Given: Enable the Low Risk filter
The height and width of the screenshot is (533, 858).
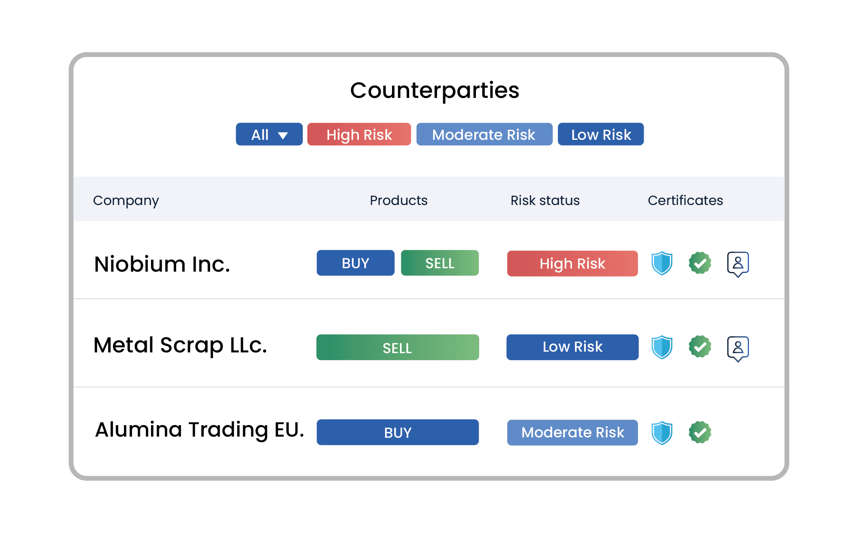Looking at the screenshot, I should pos(600,134).
